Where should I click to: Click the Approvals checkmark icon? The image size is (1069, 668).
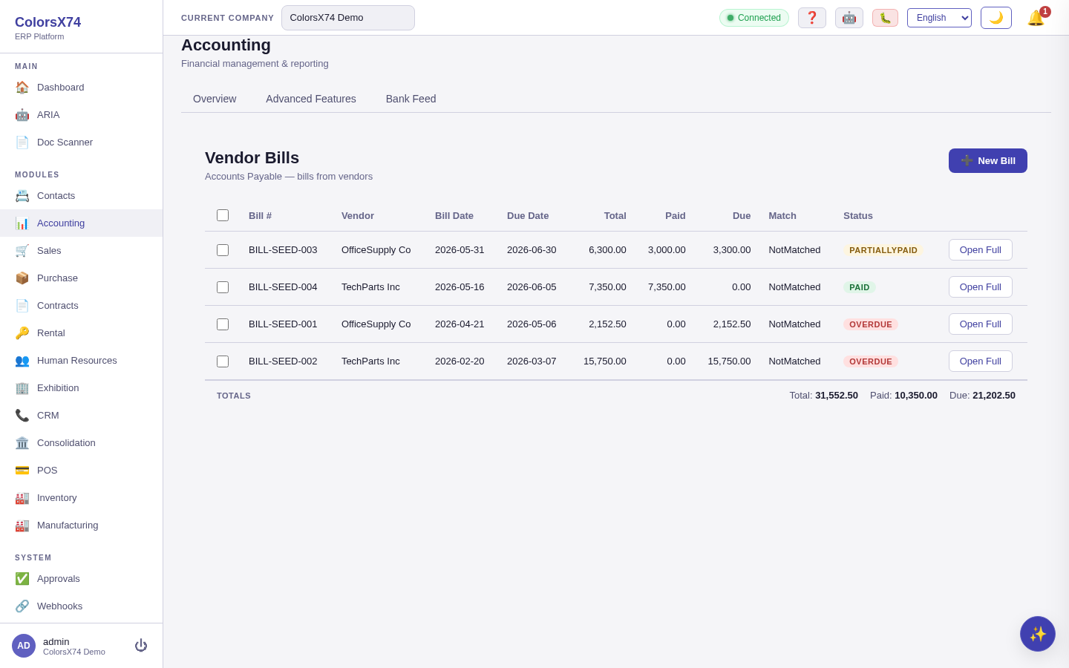[22, 578]
